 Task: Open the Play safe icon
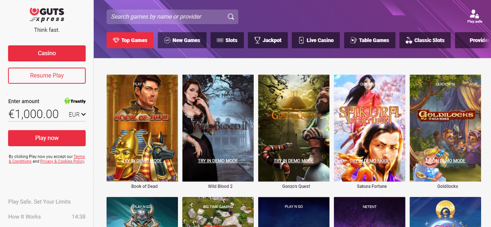coord(475,16)
